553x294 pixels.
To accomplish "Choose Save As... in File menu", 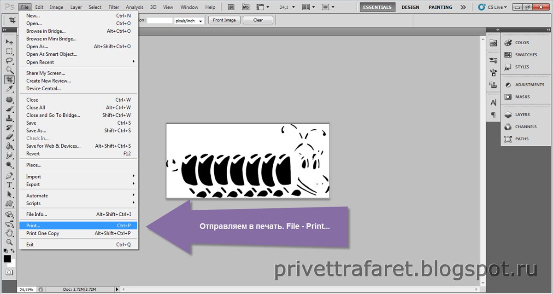I will click(78, 131).
